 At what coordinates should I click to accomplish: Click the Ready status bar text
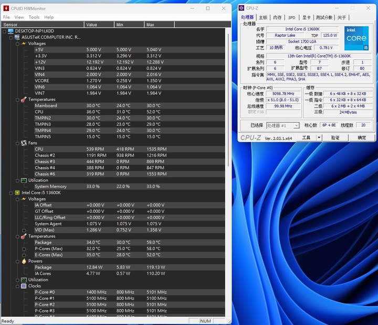8,321
